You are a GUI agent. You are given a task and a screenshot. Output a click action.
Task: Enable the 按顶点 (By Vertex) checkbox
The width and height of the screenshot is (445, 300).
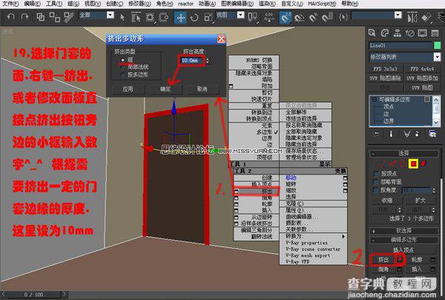(x=376, y=174)
